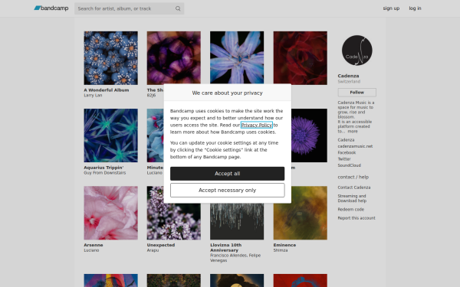Open the sign up link

point(391,8)
